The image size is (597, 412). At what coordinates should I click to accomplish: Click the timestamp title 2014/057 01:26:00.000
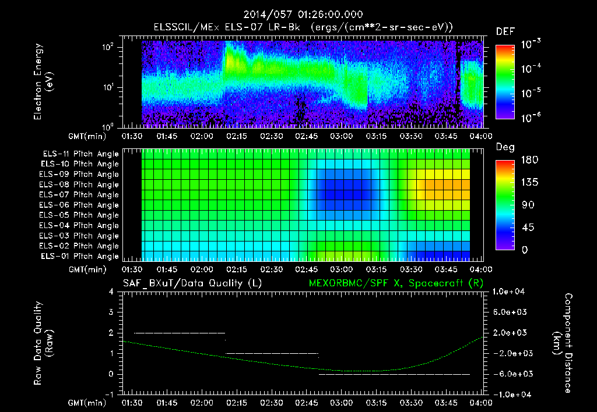coord(303,15)
